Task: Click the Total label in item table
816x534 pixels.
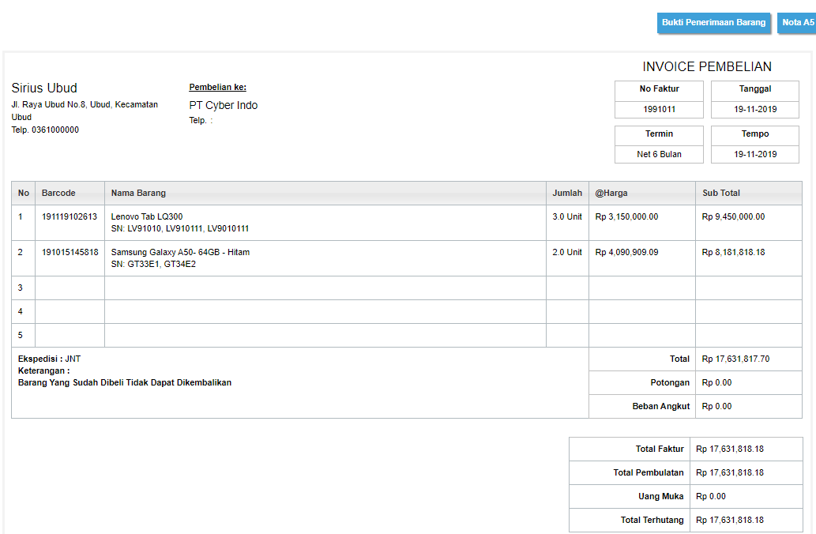Action: 679,359
